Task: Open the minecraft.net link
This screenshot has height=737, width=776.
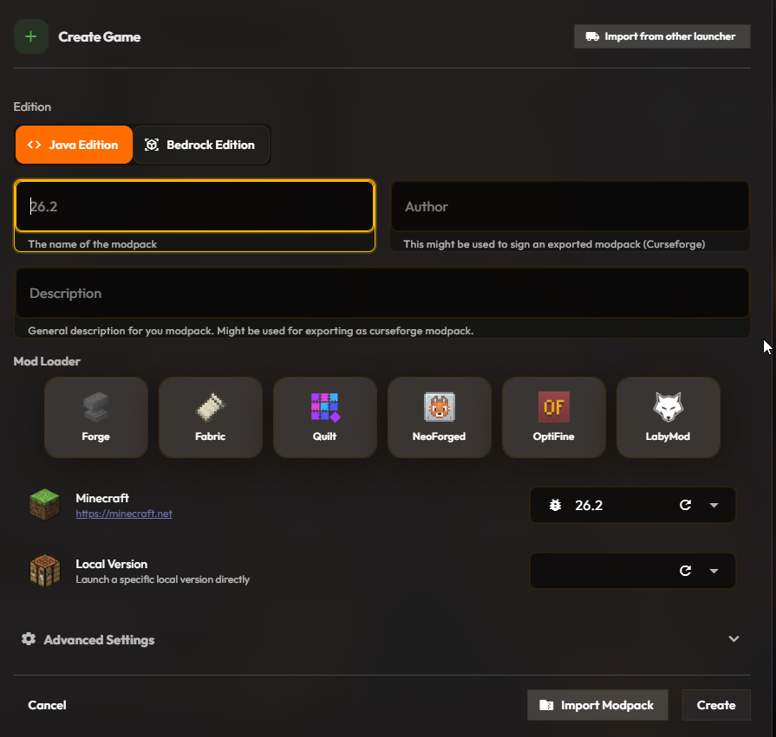Action: 124,514
